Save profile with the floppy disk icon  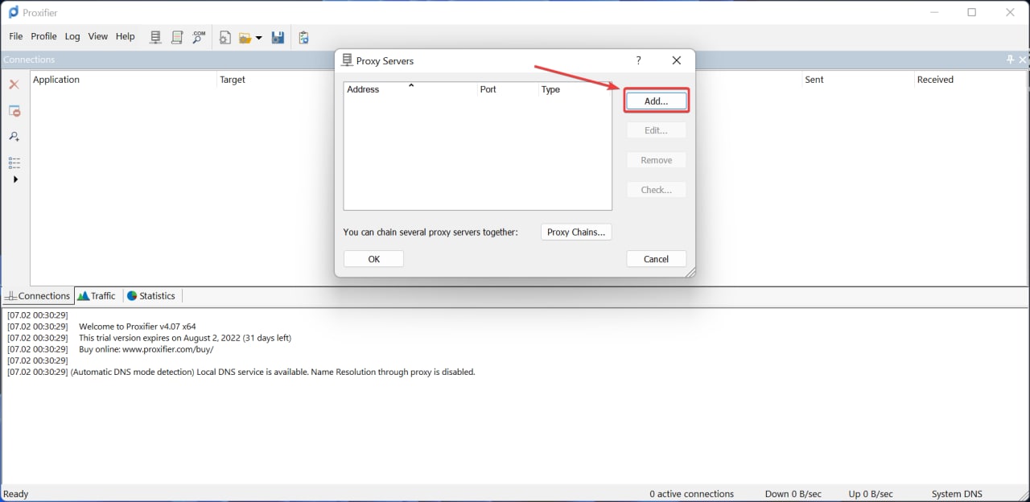coord(278,38)
